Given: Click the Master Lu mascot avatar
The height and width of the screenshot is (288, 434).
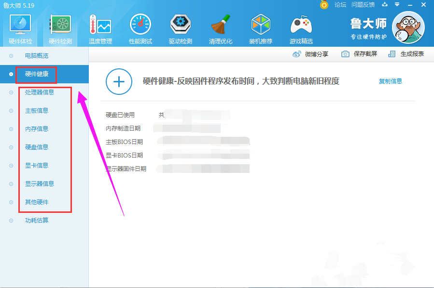Looking at the screenshot, I should (x=408, y=27).
